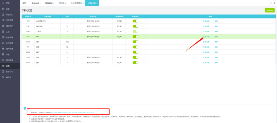Click green 新增币种 button
This screenshot has height=123, width=277.
270,10
